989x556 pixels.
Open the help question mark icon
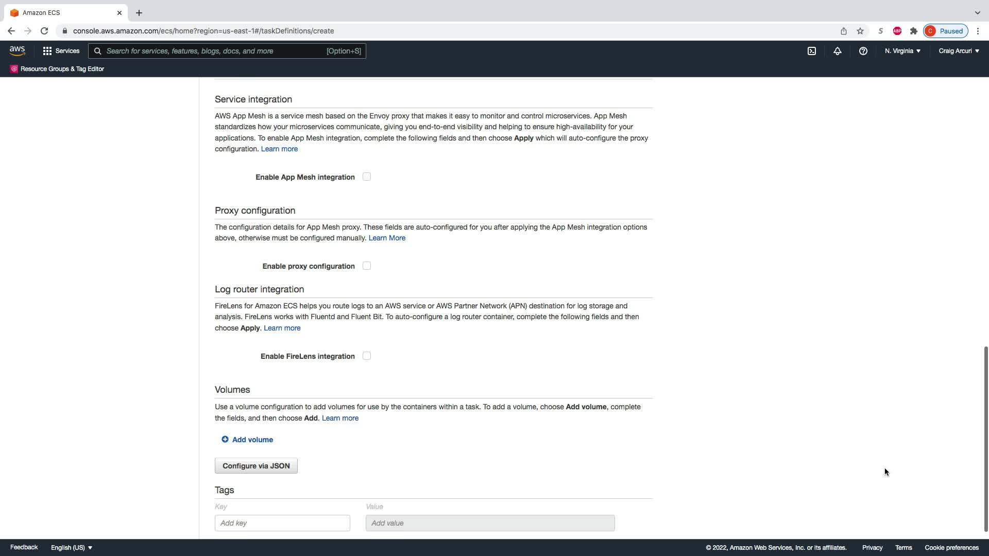tap(863, 51)
